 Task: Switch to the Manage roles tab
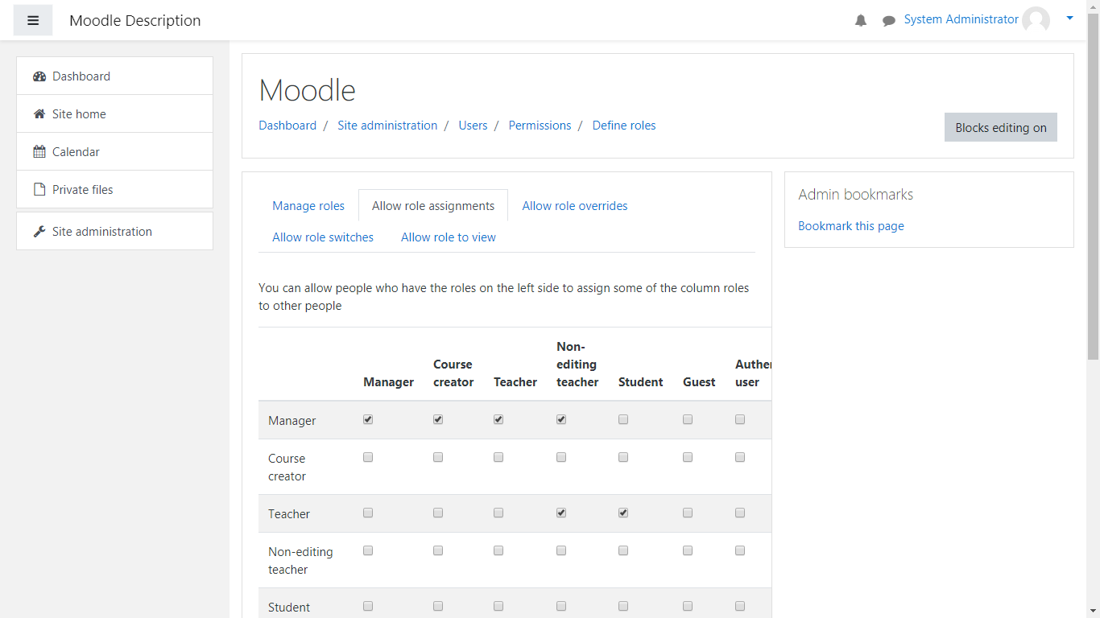pos(308,206)
